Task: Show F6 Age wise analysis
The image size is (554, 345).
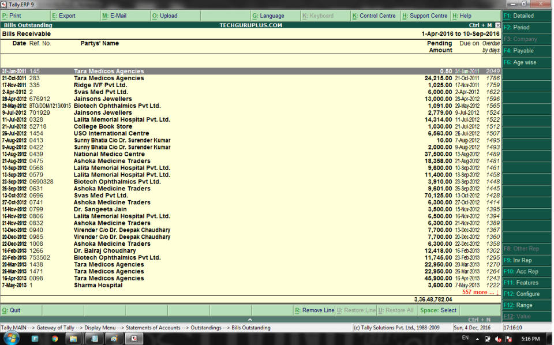Action: pos(526,62)
